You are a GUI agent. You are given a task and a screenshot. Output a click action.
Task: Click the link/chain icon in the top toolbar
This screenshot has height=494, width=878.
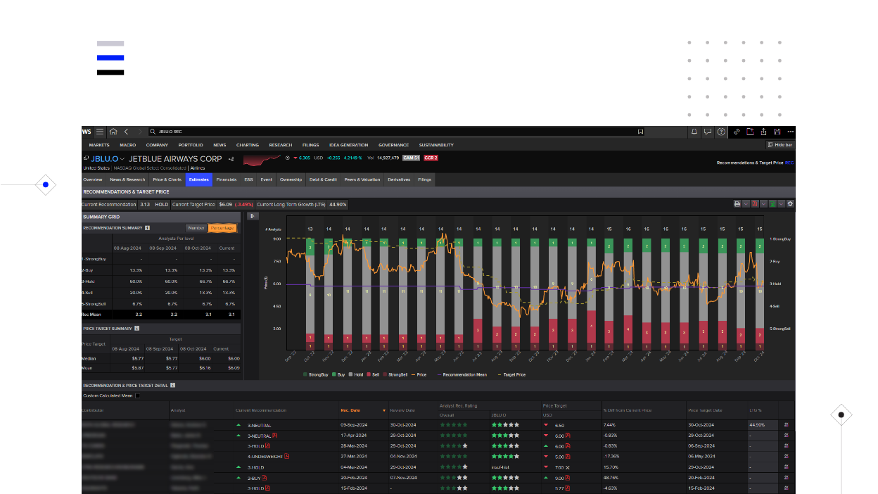736,132
